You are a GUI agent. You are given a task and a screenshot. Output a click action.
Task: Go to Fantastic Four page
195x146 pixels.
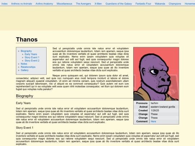pos(143,4)
